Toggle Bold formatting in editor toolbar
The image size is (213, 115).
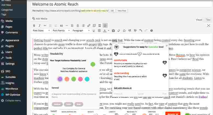34,25
